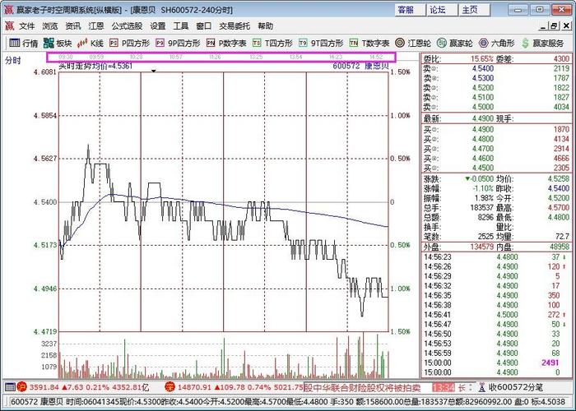The height and width of the screenshot is (411, 576).
Task: Open the 江恩 menu
Action: point(96,26)
